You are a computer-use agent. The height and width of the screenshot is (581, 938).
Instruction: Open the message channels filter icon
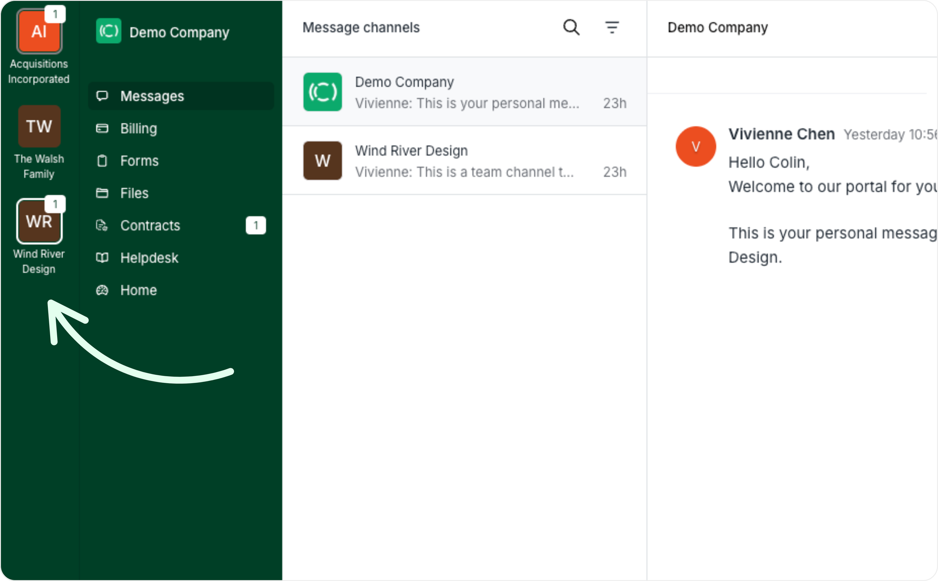(x=612, y=27)
